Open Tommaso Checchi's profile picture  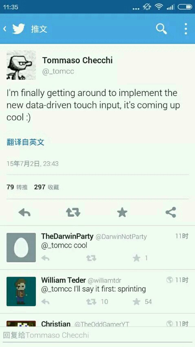coord(21,65)
